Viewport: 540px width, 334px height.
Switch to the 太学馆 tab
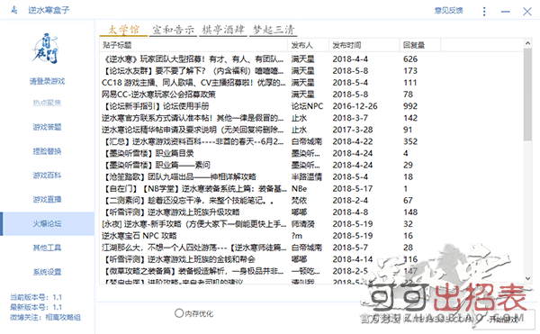tap(123, 30)
